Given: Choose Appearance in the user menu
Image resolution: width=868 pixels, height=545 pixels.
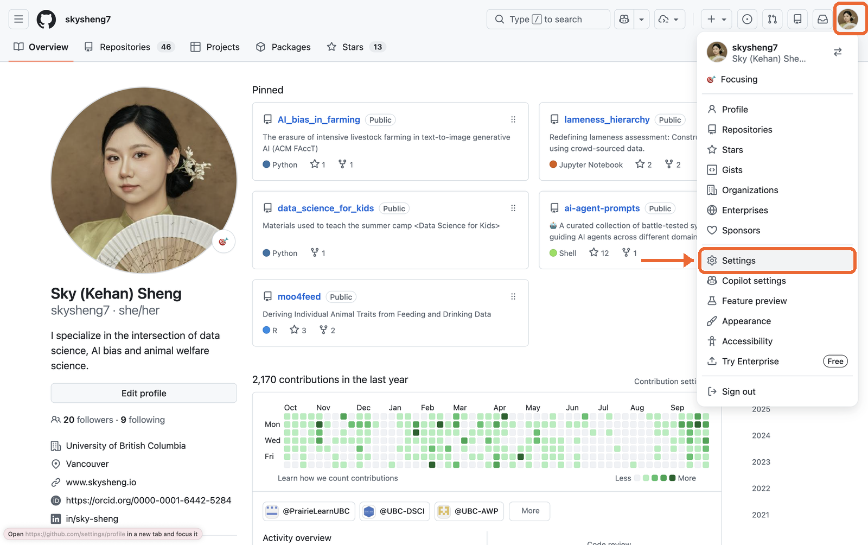Looking at the screenshot, I should tap(777, 321).
